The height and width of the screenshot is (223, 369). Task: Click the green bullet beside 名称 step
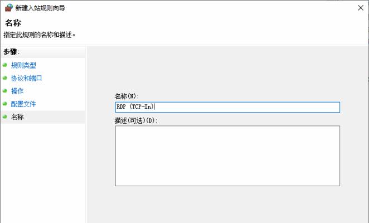point(4,117)
